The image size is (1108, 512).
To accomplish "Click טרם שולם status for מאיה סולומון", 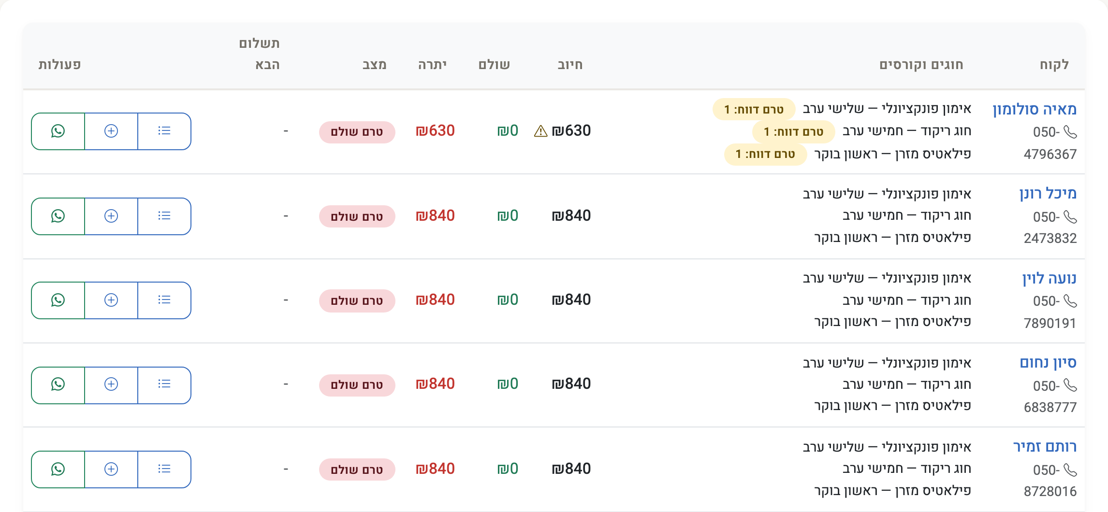I will click(x=357, y=132).
